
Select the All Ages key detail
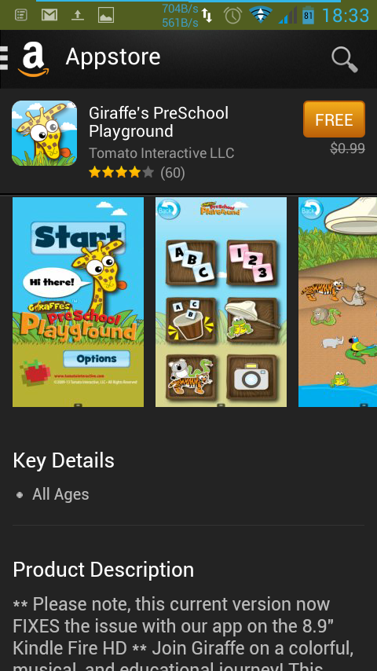60,494
